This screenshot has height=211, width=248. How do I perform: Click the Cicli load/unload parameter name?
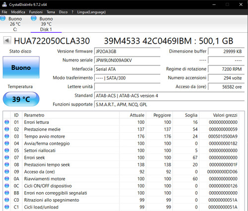41,207
